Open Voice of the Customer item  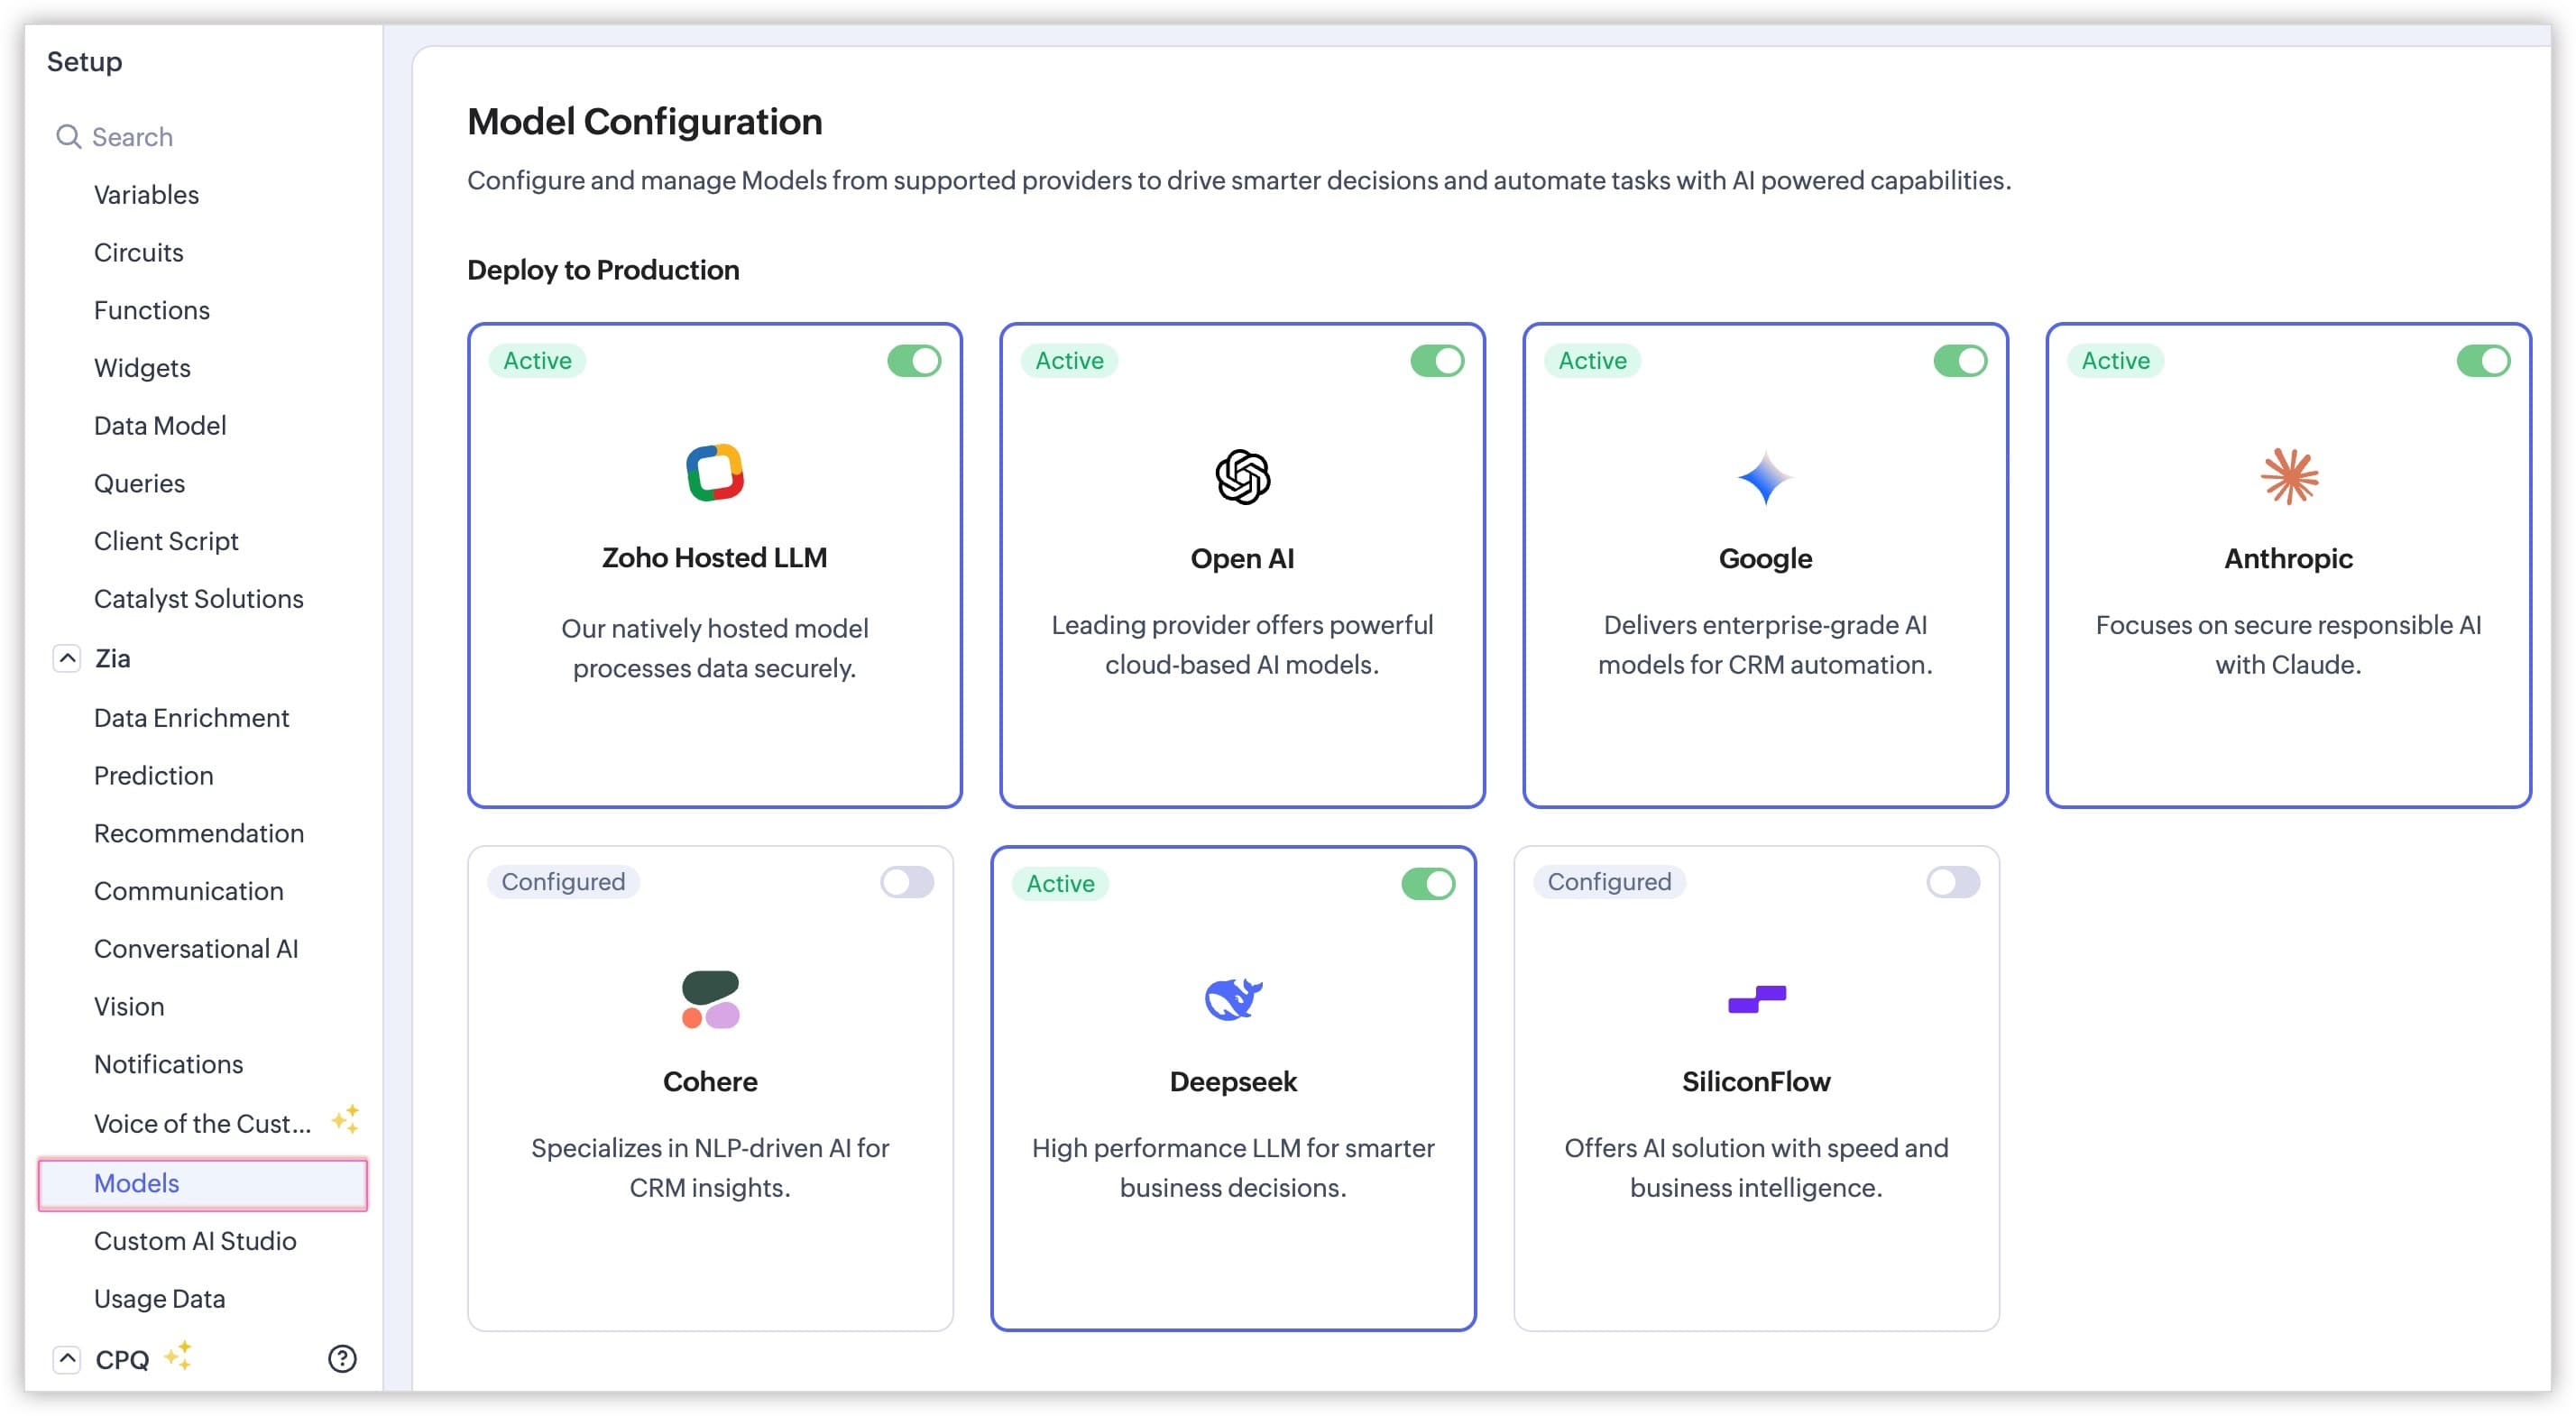coord(203,1123)
